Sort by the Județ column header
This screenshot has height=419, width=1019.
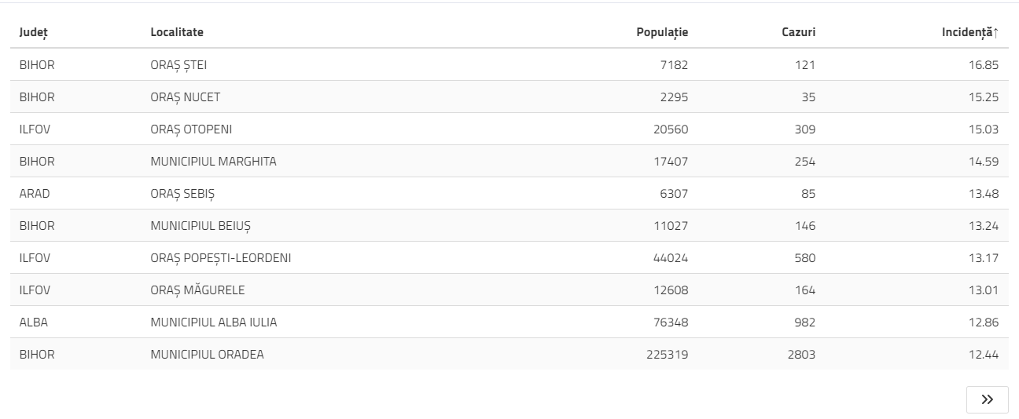[34, 32]
